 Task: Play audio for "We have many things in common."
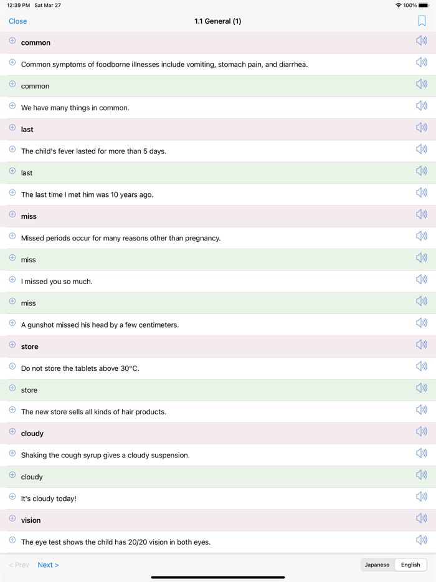(x=422, y=106)
